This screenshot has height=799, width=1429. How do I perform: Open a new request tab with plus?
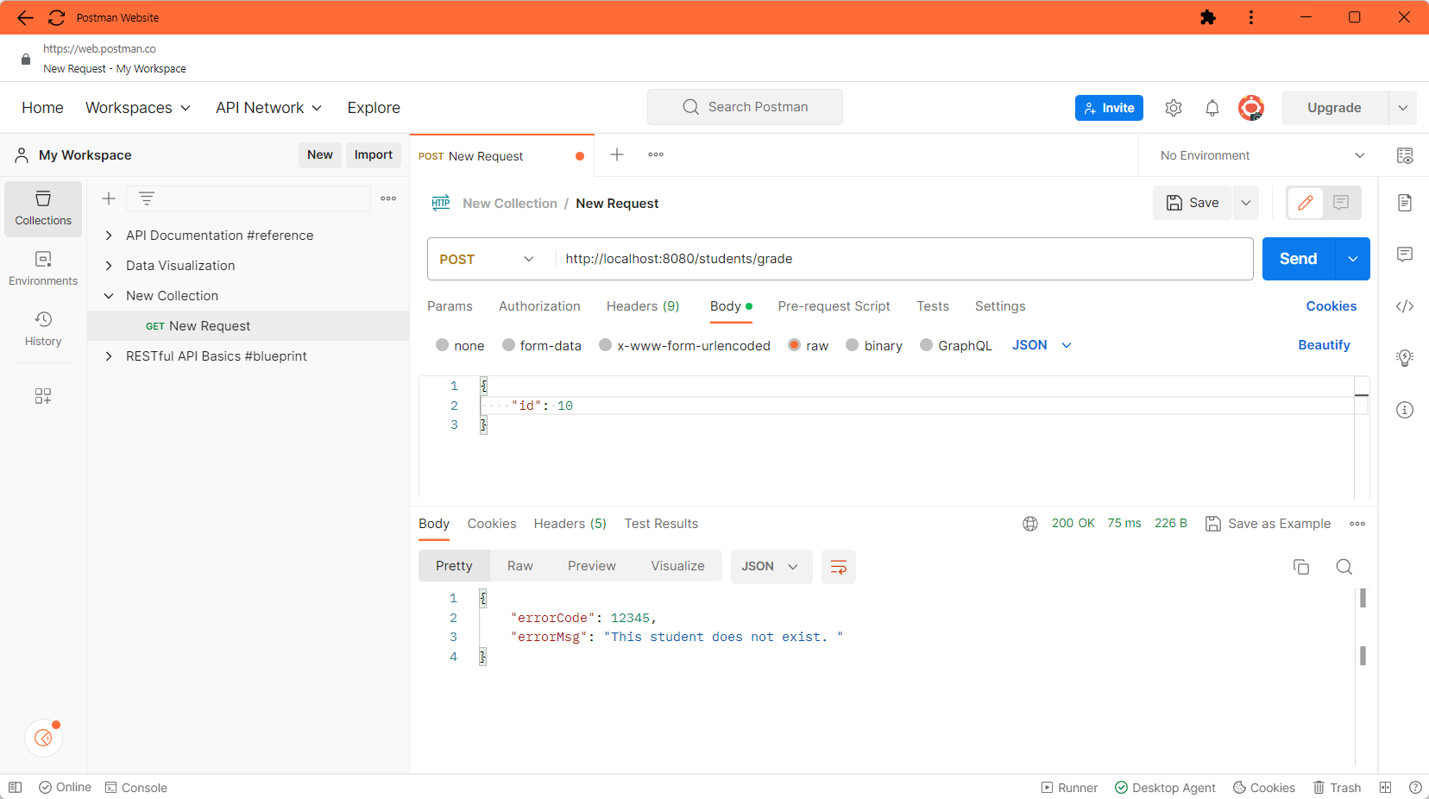point(617,154)
